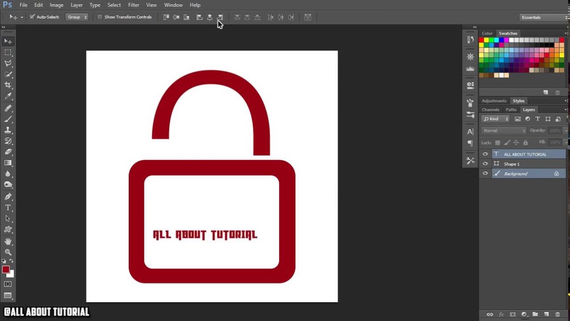The height and width of the screenshot is (321, 570).
Task: Select the Horizontal Type tool
Action: tap(8, 208)
